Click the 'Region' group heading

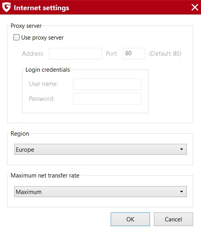click(20, 134)
